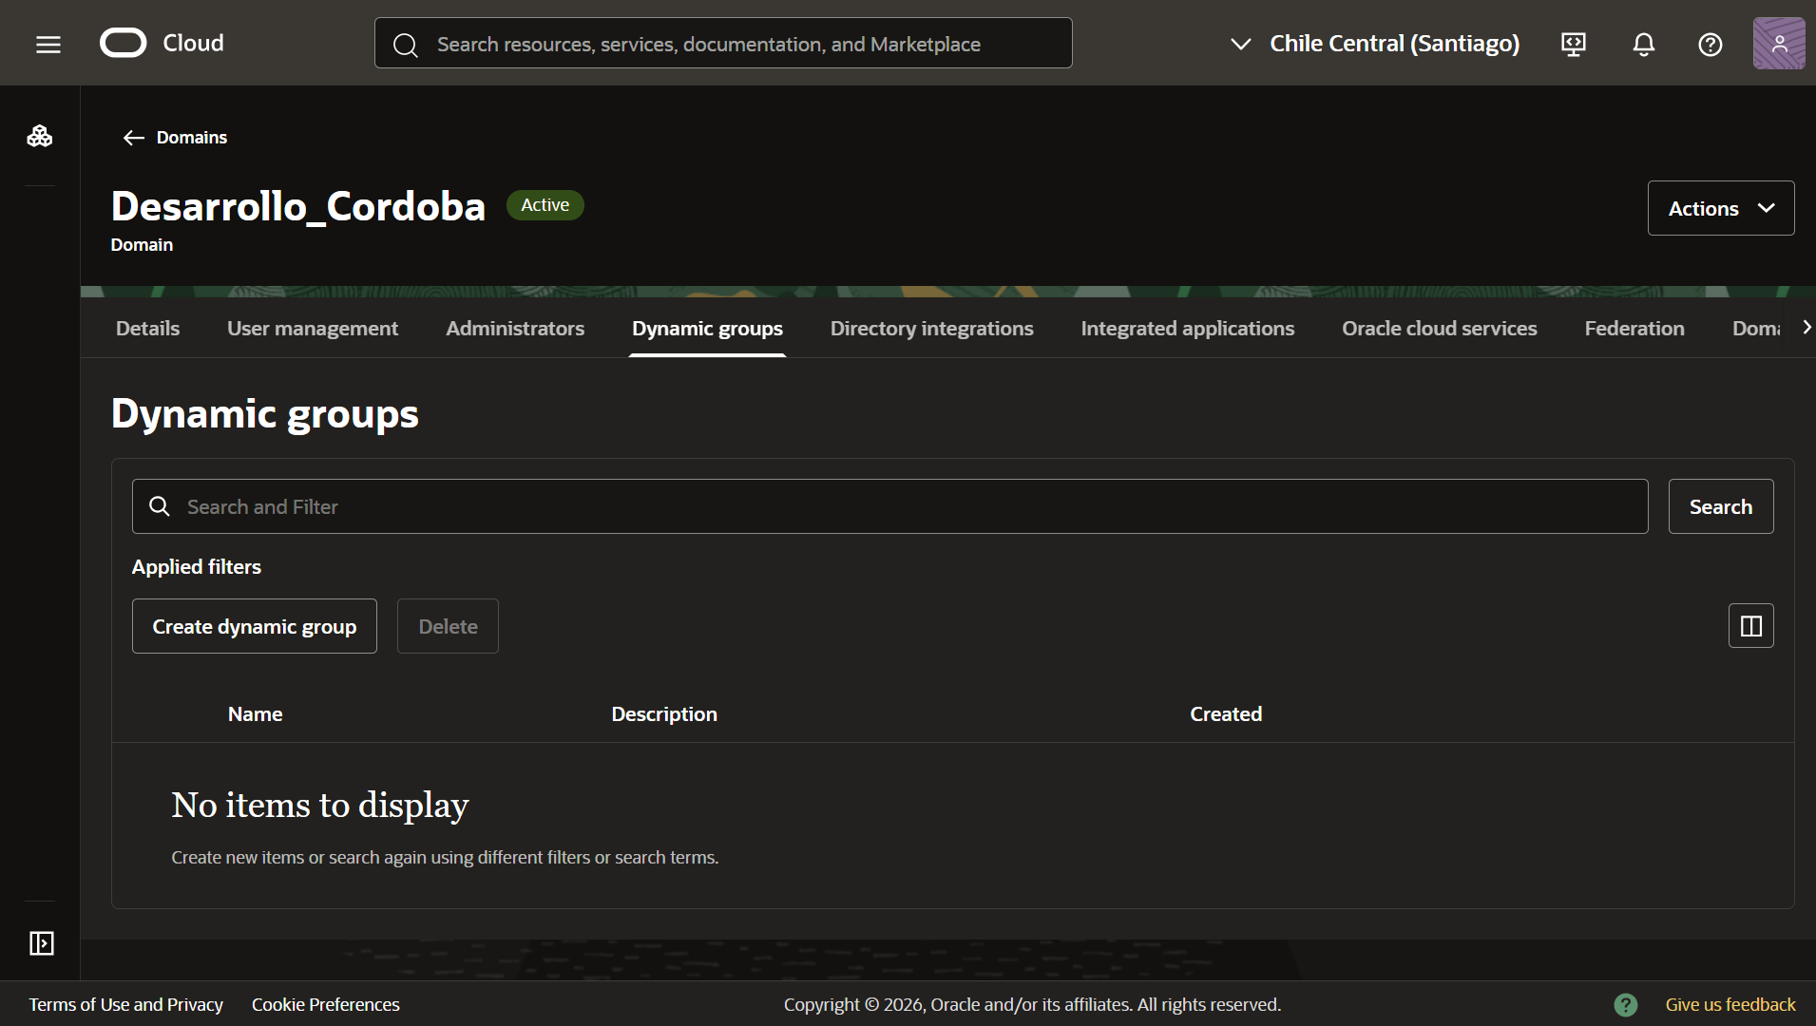Click the empty-table hint about creating new items

[x=445, y=858]
